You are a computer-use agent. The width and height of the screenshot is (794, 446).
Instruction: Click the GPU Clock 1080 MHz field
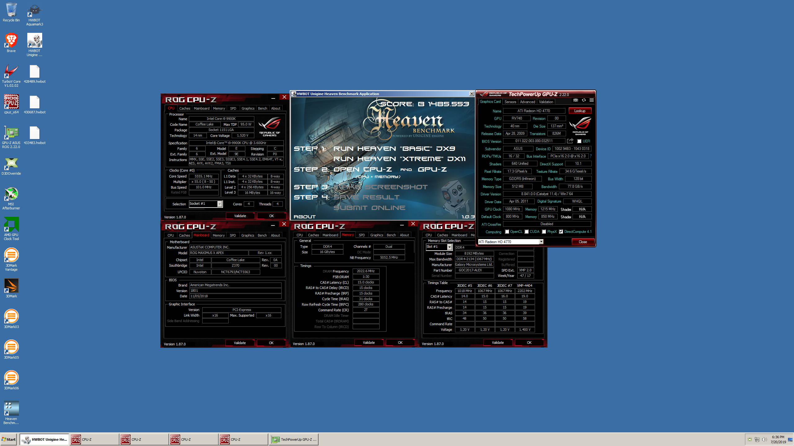pos(512,209)
